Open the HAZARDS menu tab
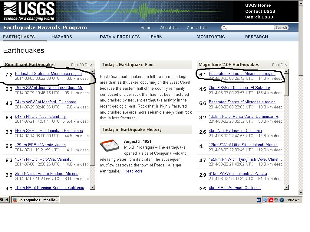Viewport: 310px width, 232px height. [62, 37]
